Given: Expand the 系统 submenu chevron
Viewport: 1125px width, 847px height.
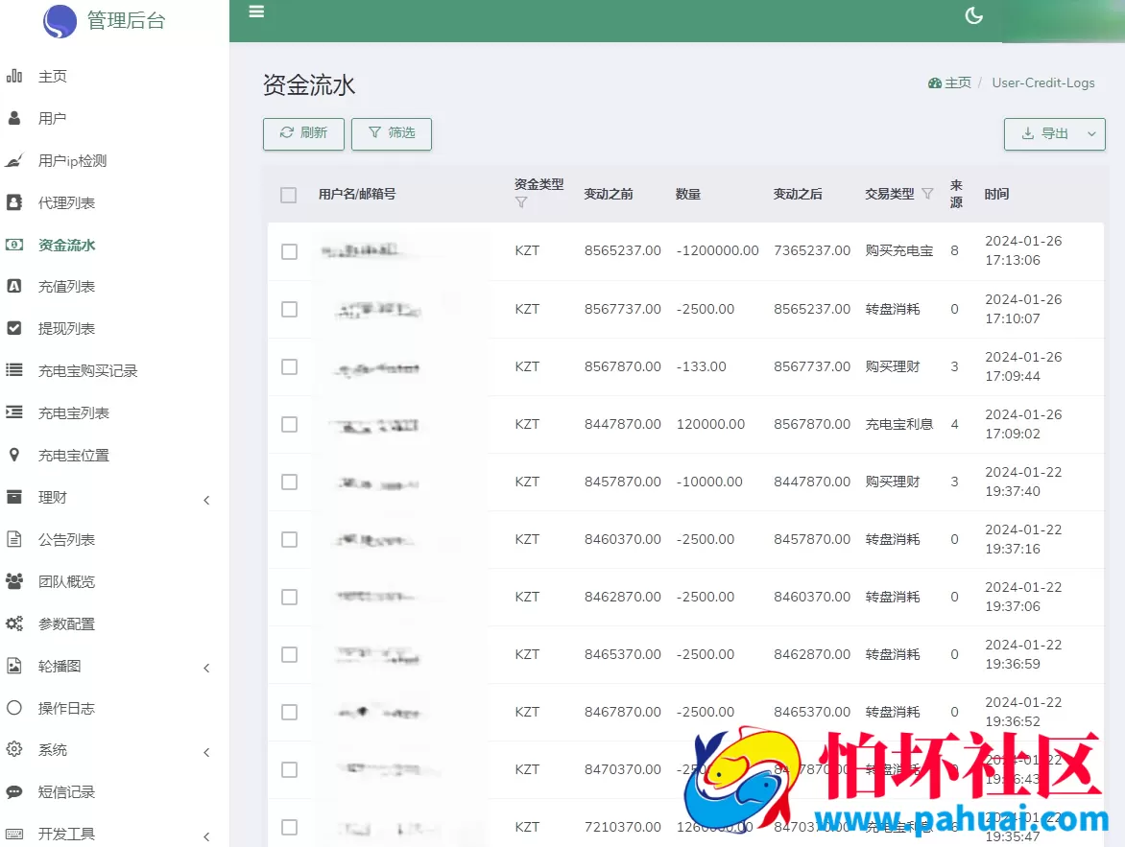Looking at the screenshot, I should click(x=206, y=752).
